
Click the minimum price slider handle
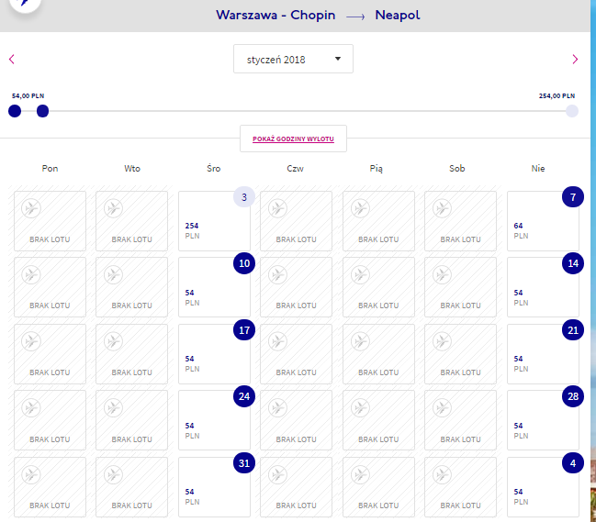[15, 111]
